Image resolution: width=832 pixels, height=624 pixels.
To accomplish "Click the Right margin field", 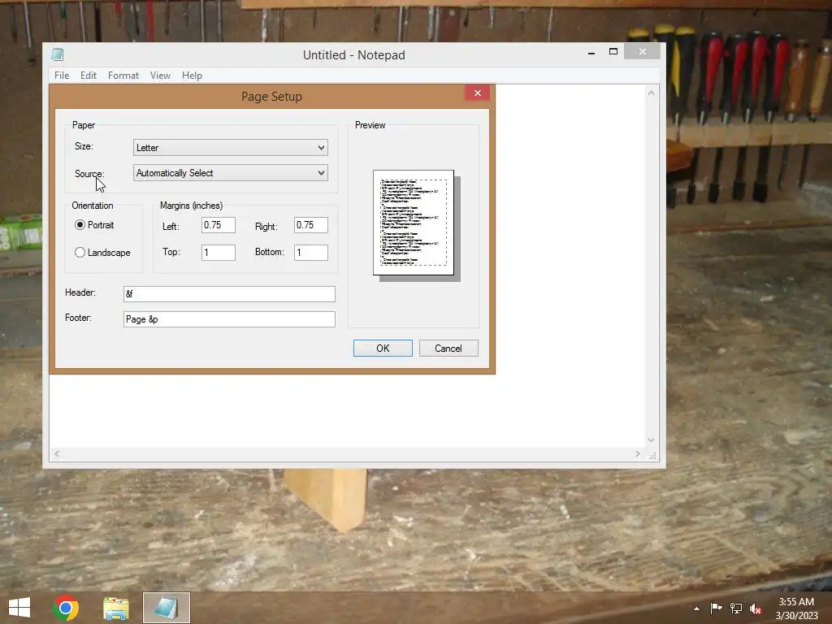I will tap(311, 225).
